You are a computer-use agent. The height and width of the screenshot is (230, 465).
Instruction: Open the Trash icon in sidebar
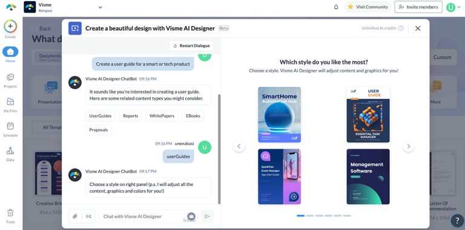pos(10,213)
